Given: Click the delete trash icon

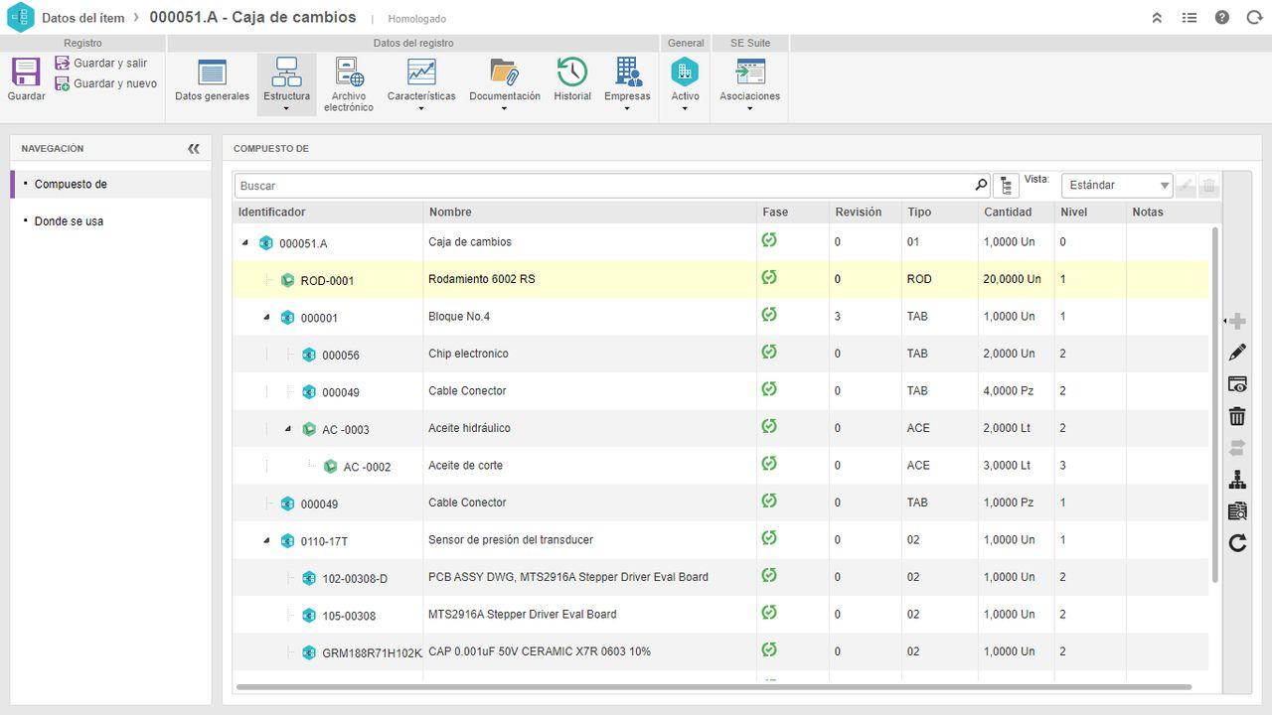Looking at the screenshot, I should pyautogui.click(x=1237, y=416).
